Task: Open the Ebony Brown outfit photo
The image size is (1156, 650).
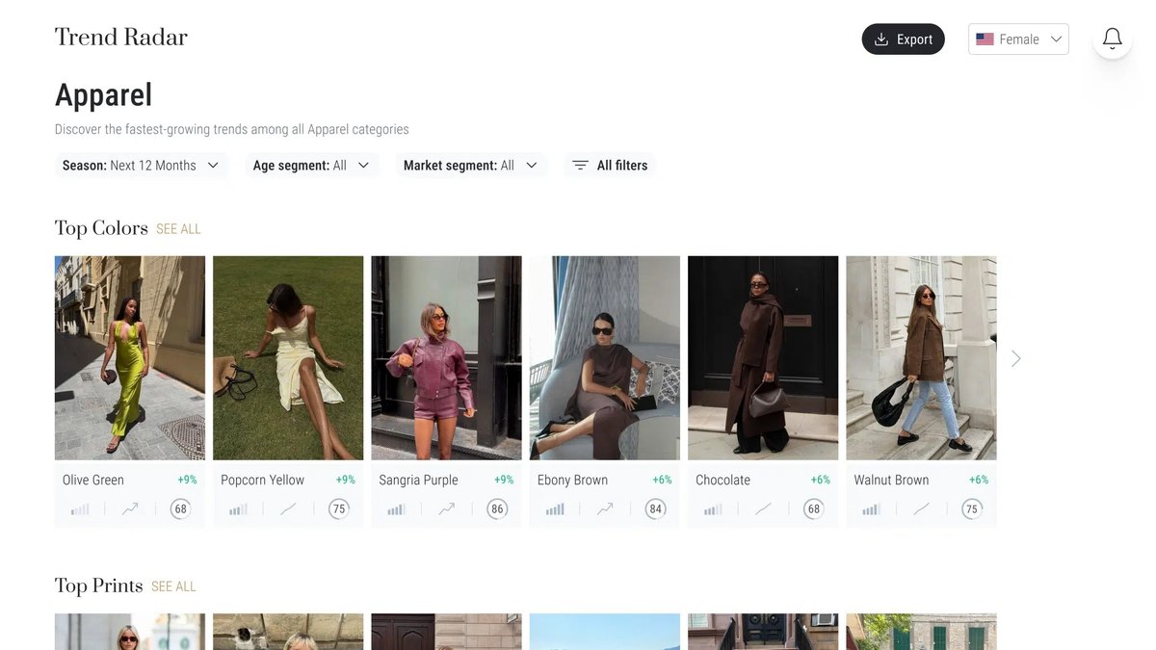Action: tap(605, 358)
